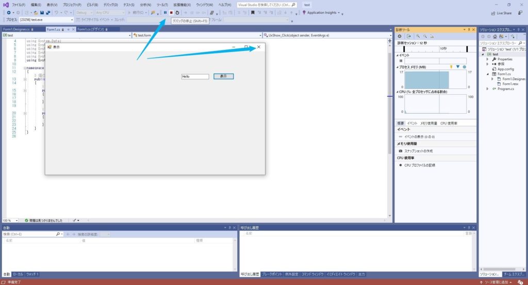The image size is (528, 285).
Task: Toggle a bookmark with the bookmark icon
Action: (x=253, y=12)
